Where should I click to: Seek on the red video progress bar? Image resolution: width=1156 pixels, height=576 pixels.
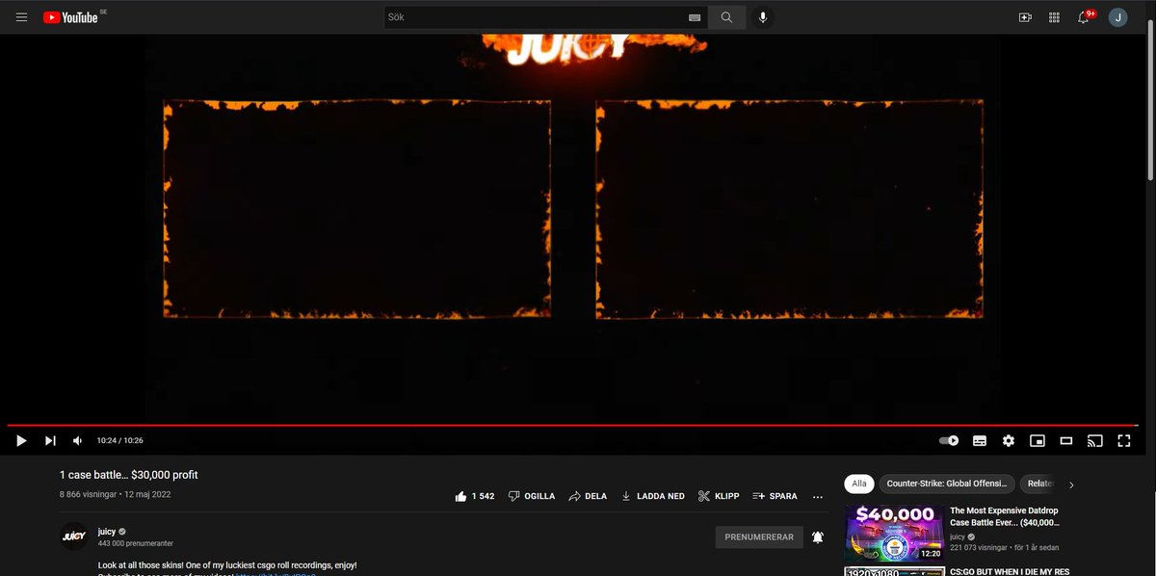[x=572, y=425]
